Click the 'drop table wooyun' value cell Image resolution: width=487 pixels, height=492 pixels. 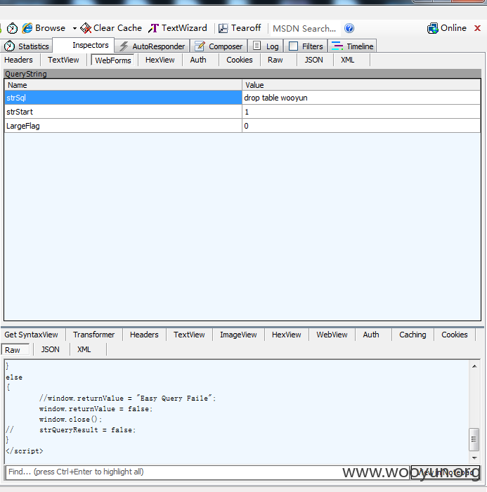click(x=361, y=98)
